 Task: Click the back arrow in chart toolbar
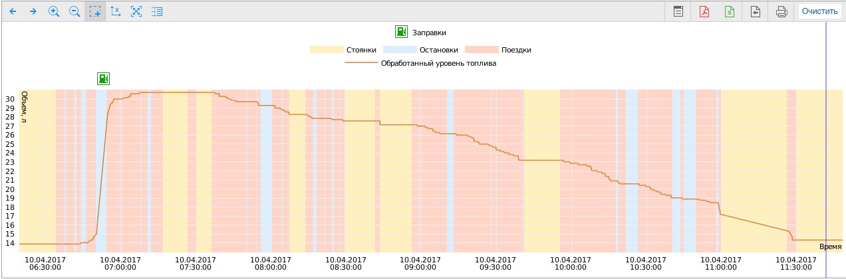point(13,11)
